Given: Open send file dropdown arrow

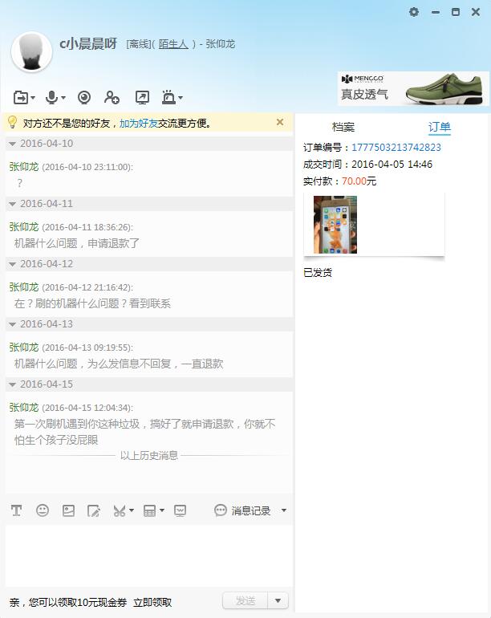Looking at the screenshot, I should tap(33, 97).
